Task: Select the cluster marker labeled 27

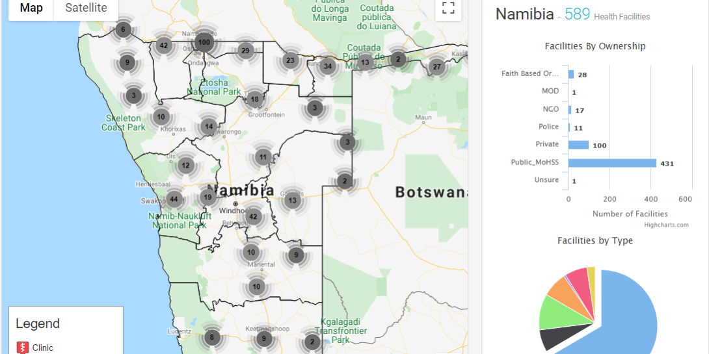Action: point(436,67)
